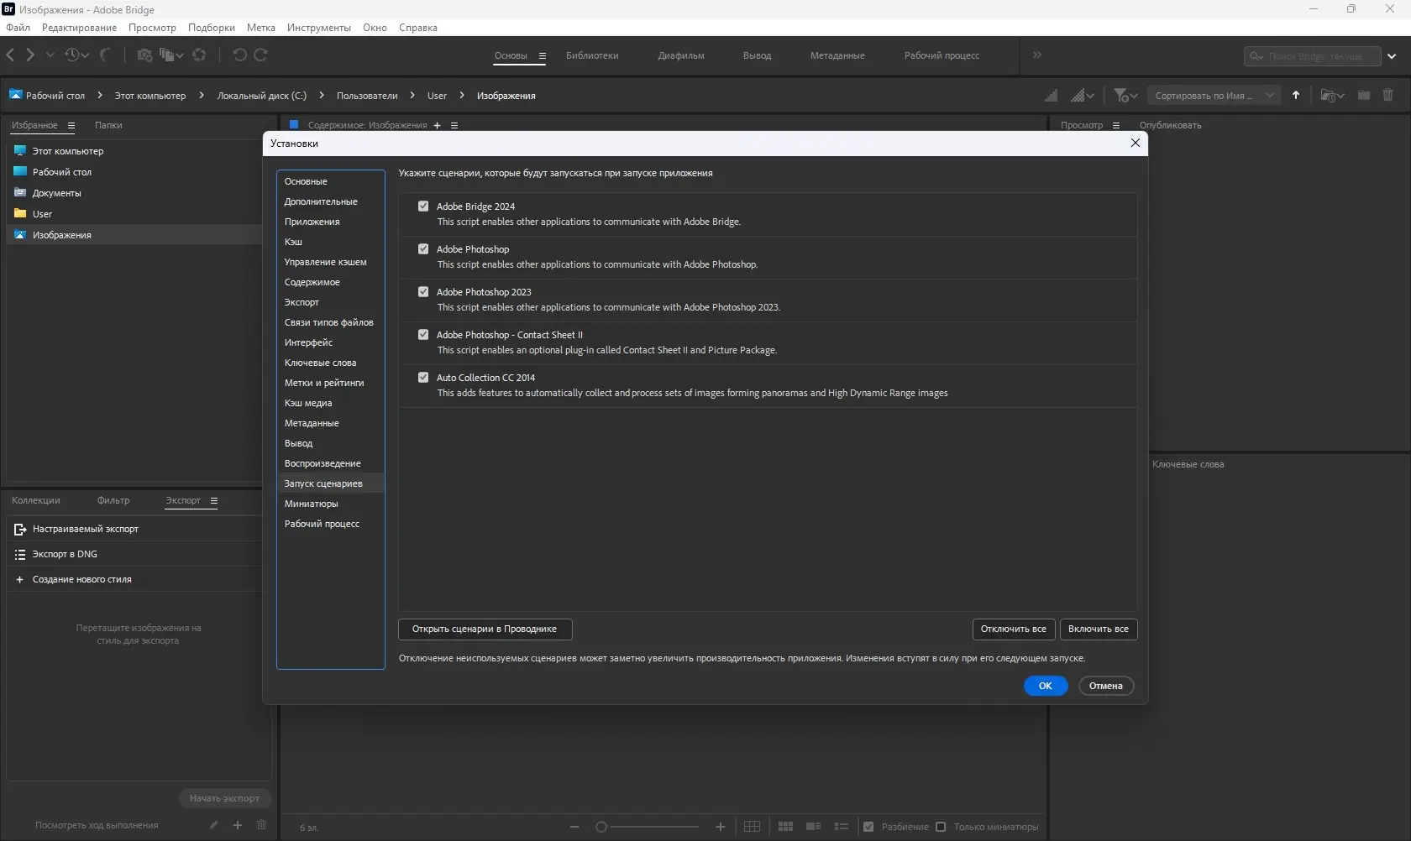Go back using the left arrow icon
Screen dimensions: 1411x841
click(x=10, y=55)
